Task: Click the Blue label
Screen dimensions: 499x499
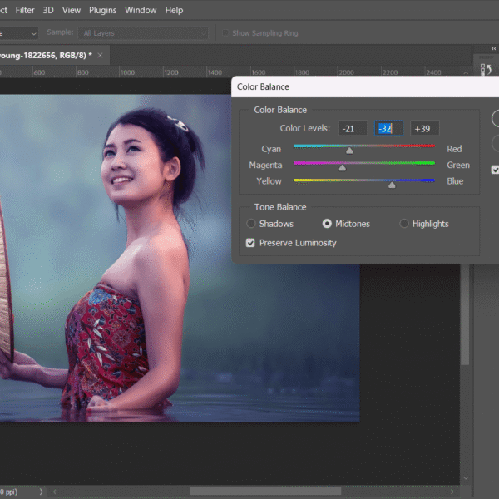Action: pos(455,181)
